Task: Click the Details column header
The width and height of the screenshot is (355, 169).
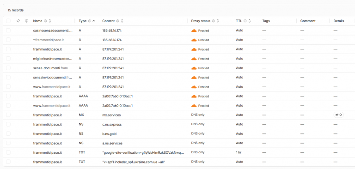Action: coord(339,21)
